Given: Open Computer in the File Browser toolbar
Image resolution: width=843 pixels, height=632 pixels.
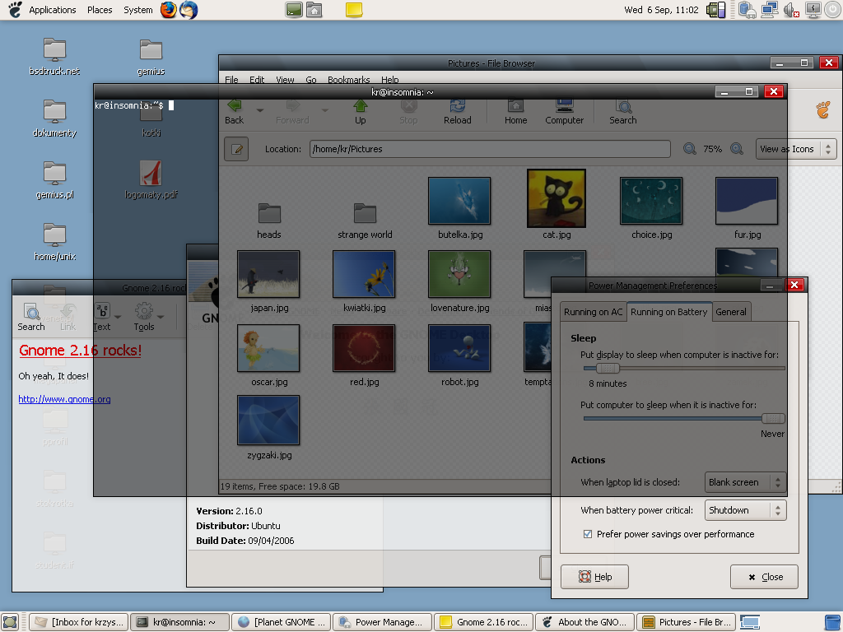Looking at the screenshot, I should pos(564,112).
